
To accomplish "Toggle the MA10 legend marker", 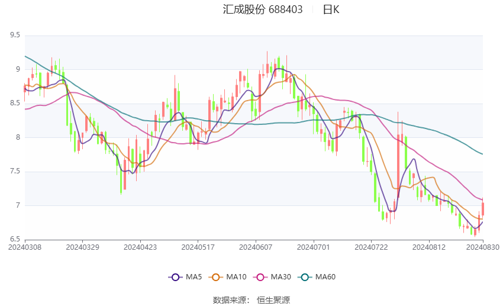I will point(216,277).
